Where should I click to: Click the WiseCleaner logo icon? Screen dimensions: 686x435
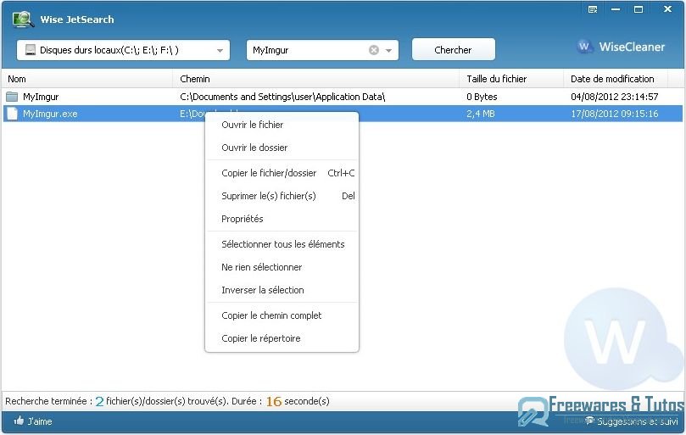tap(584, 47)
